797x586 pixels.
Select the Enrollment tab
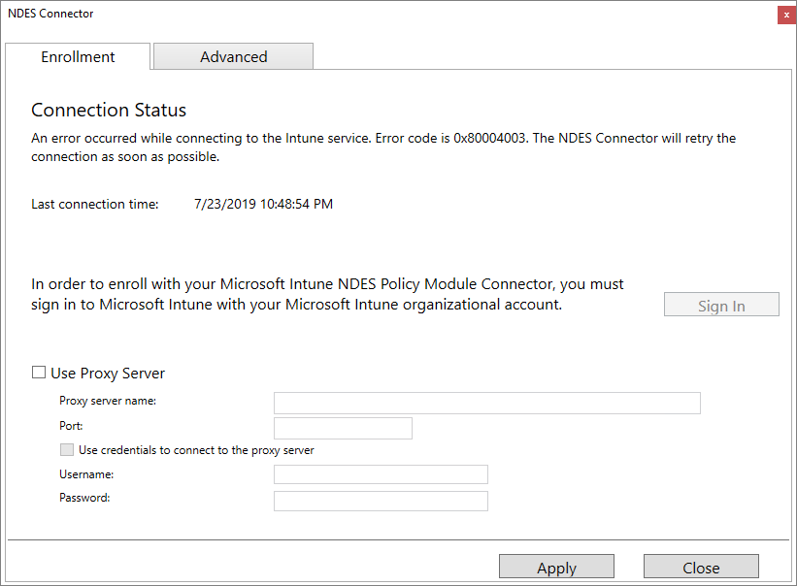pyautogui.click(x=78, y=56)
